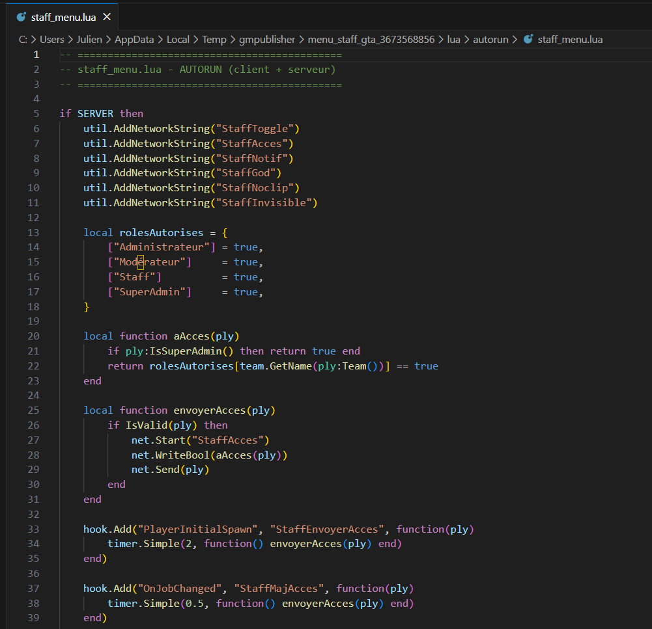Click the Lua file icon in the editor tab
Image resolution: width=652 pixels, height=629 pixels.
(21, 17)
